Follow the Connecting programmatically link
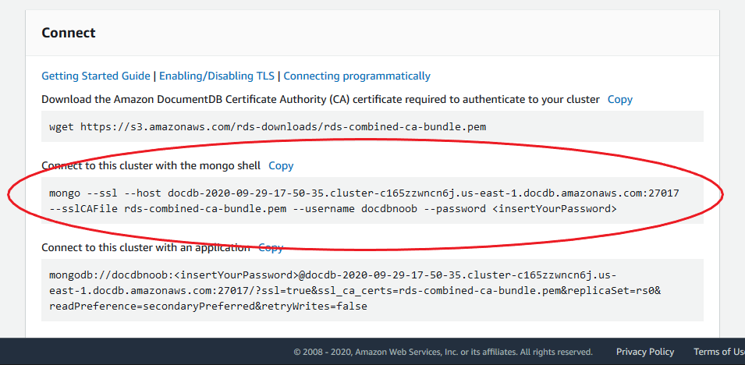The image size is (745, 365). point(357,76)
